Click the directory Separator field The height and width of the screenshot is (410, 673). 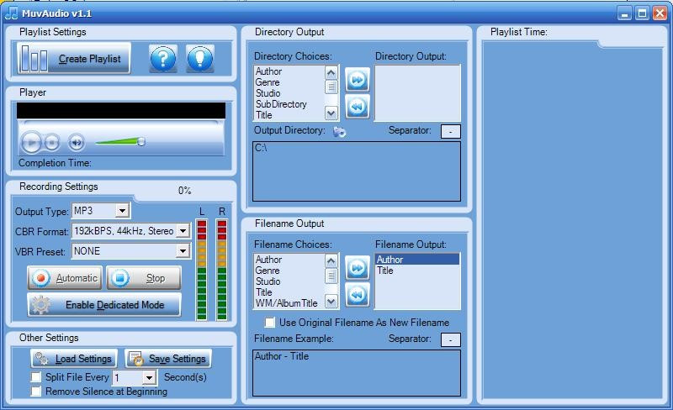pos(451,131)
